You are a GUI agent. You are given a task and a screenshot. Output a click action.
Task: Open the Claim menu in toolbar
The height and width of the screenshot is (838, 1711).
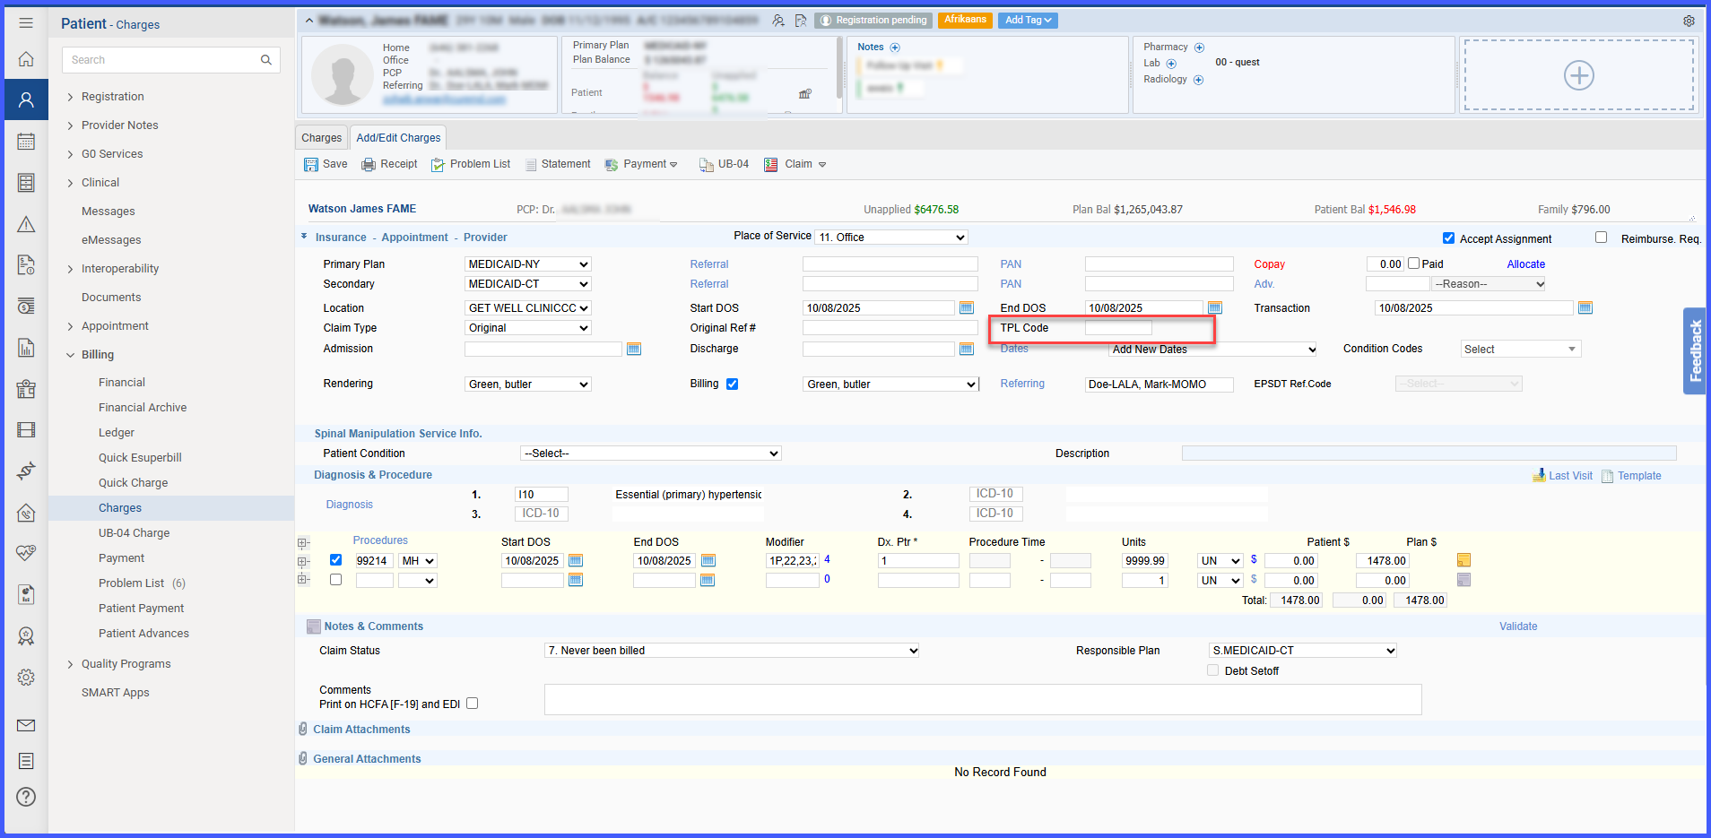click(x=795, y=165)
